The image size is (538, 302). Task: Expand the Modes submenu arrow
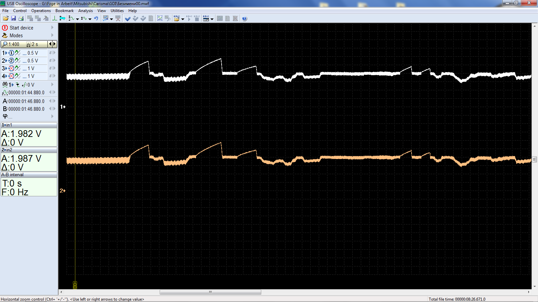[x=52, y=35]
